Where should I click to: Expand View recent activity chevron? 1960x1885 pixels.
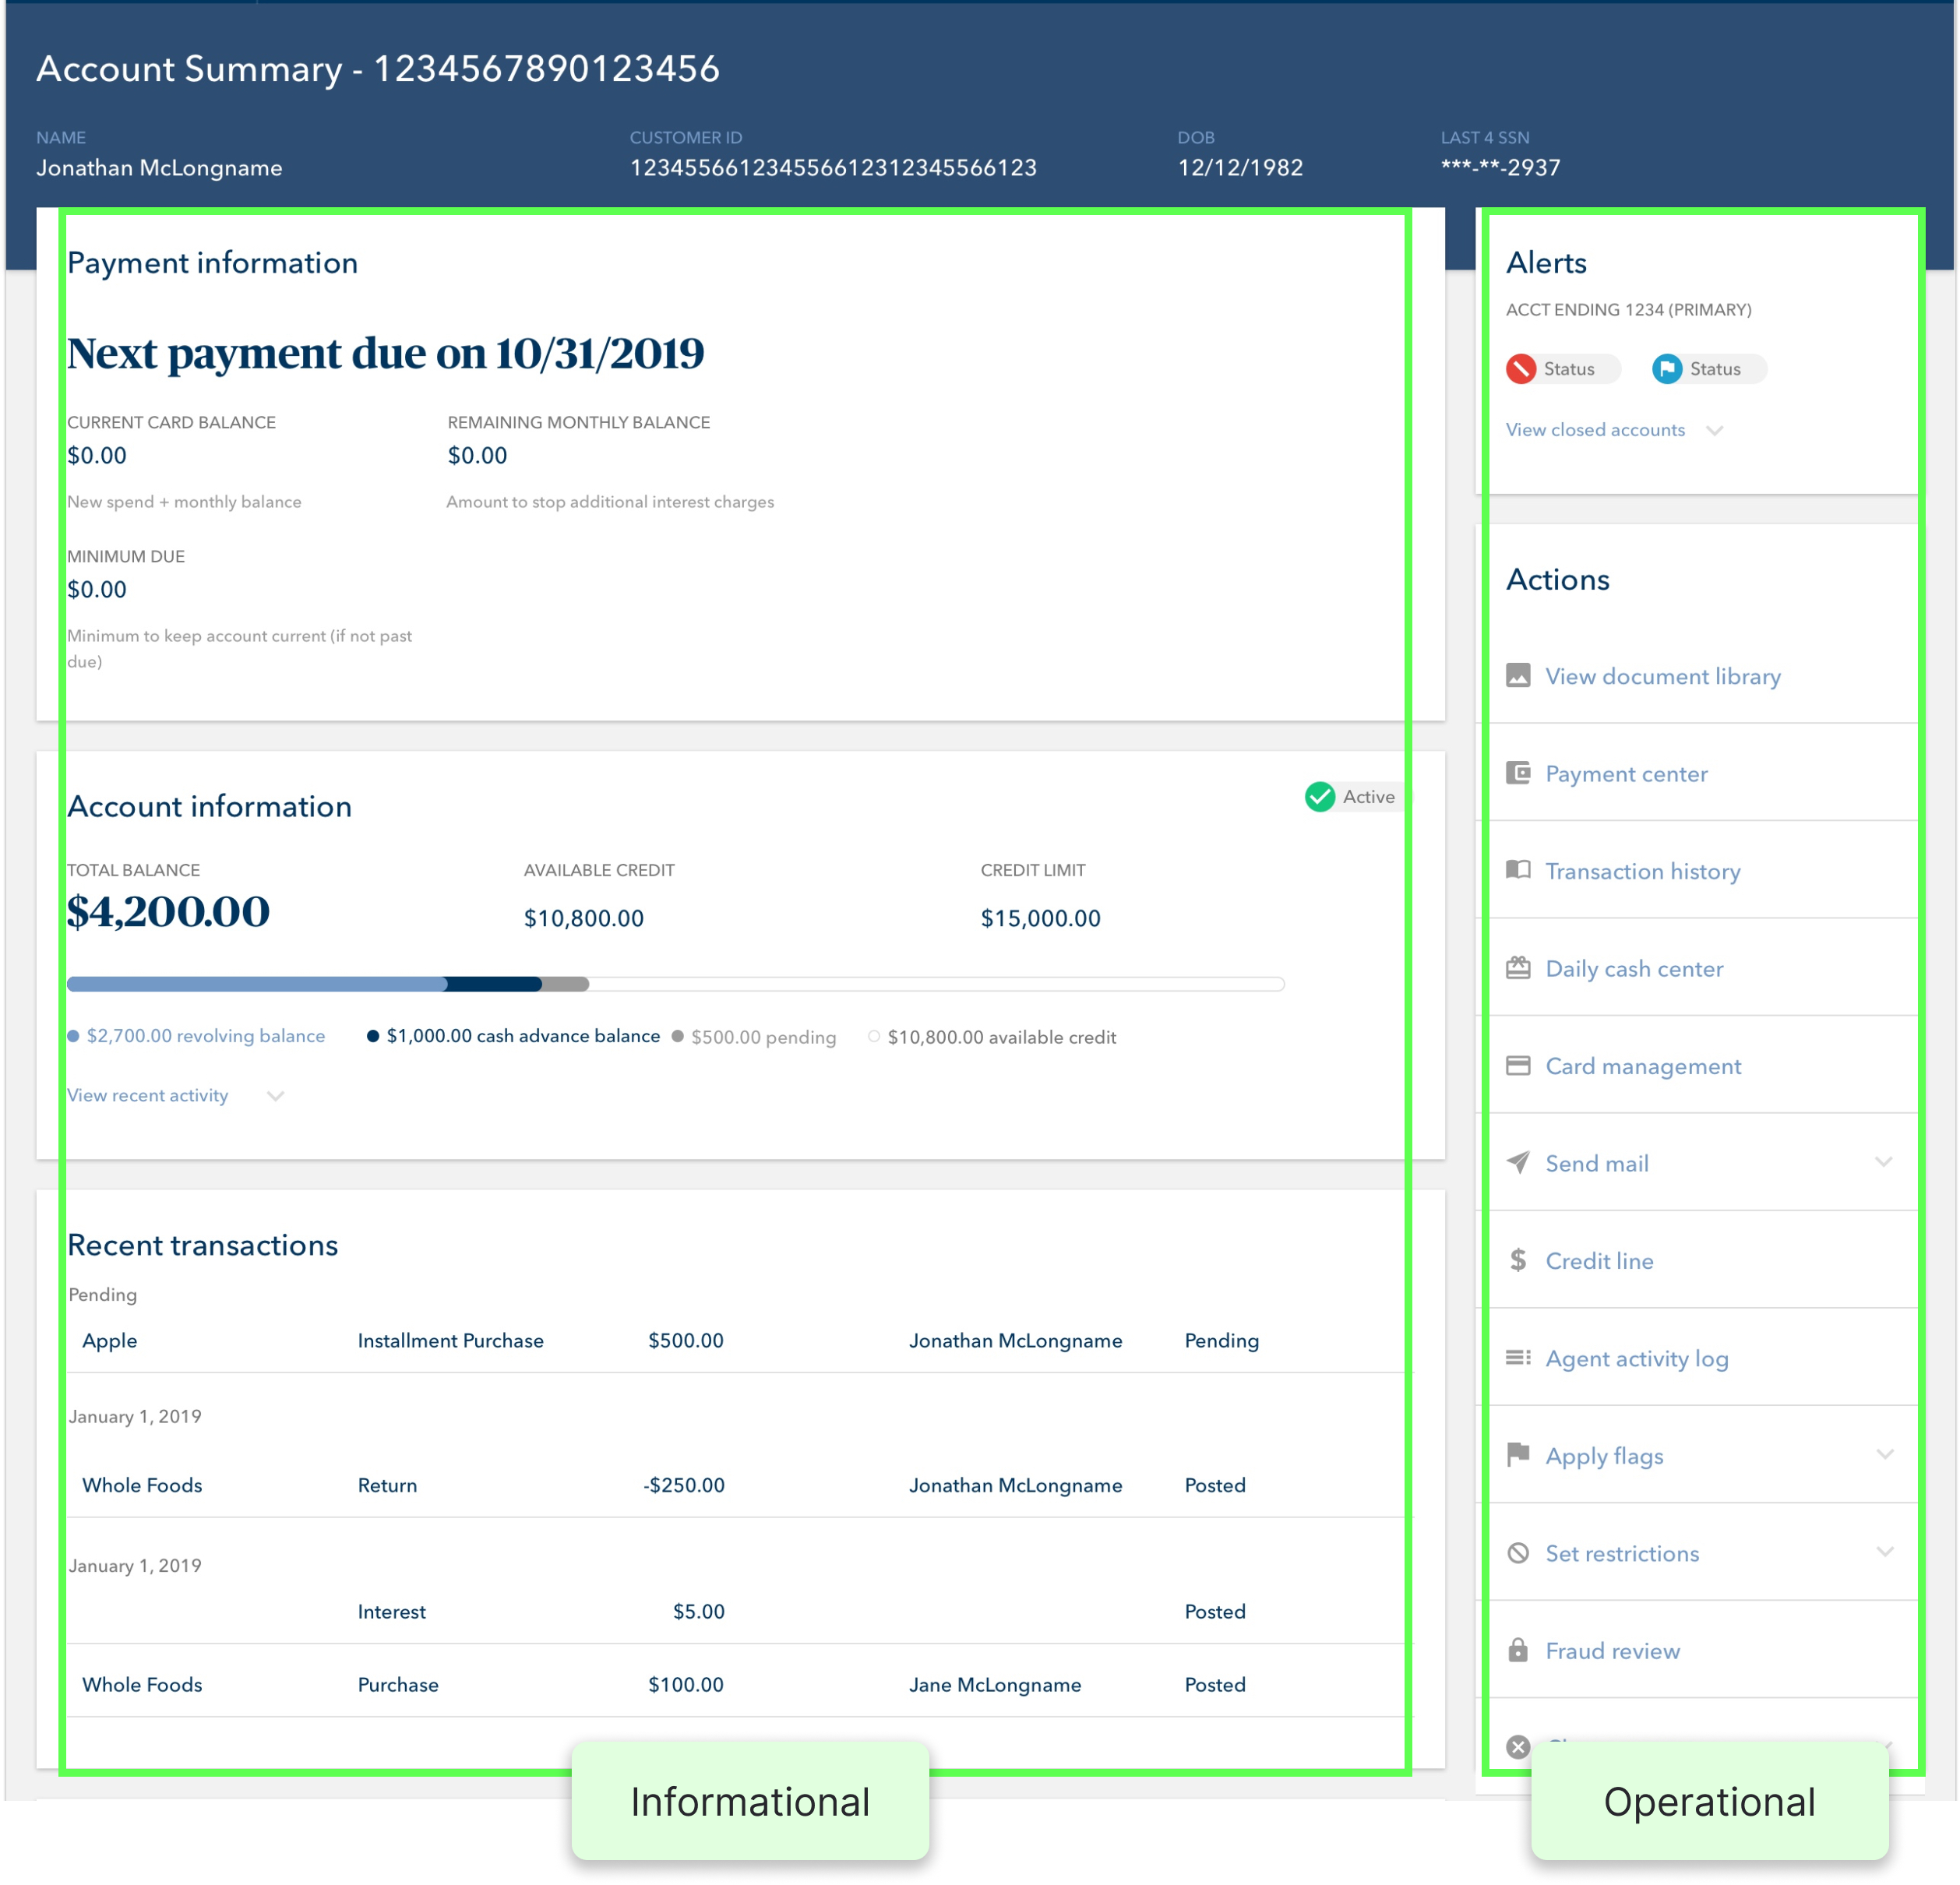click(x=276, y=1096)
